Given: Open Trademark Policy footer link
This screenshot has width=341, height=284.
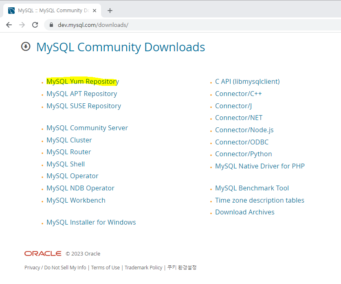Looking at the screenshot, I should [143, 267].
